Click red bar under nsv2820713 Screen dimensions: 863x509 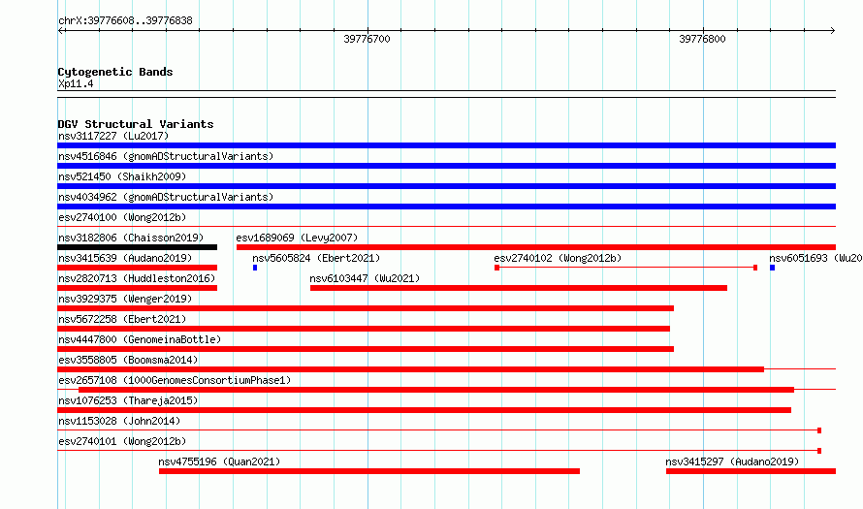point(137,288)
